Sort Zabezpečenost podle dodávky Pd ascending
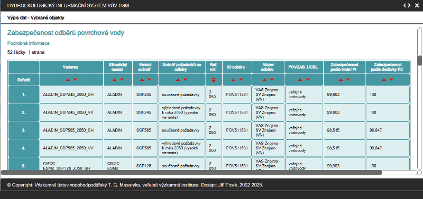The image size is (423, 199). coord(384,80)
